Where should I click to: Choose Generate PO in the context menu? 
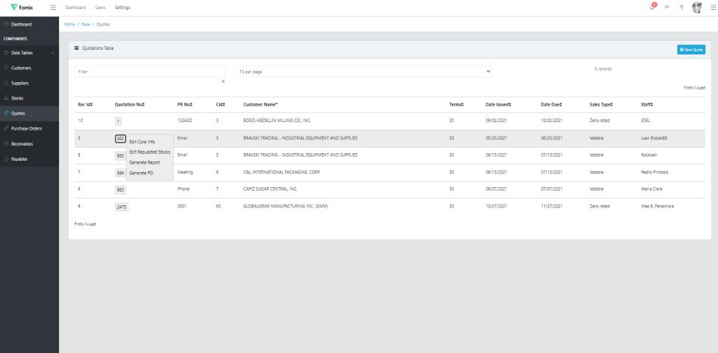141,173
